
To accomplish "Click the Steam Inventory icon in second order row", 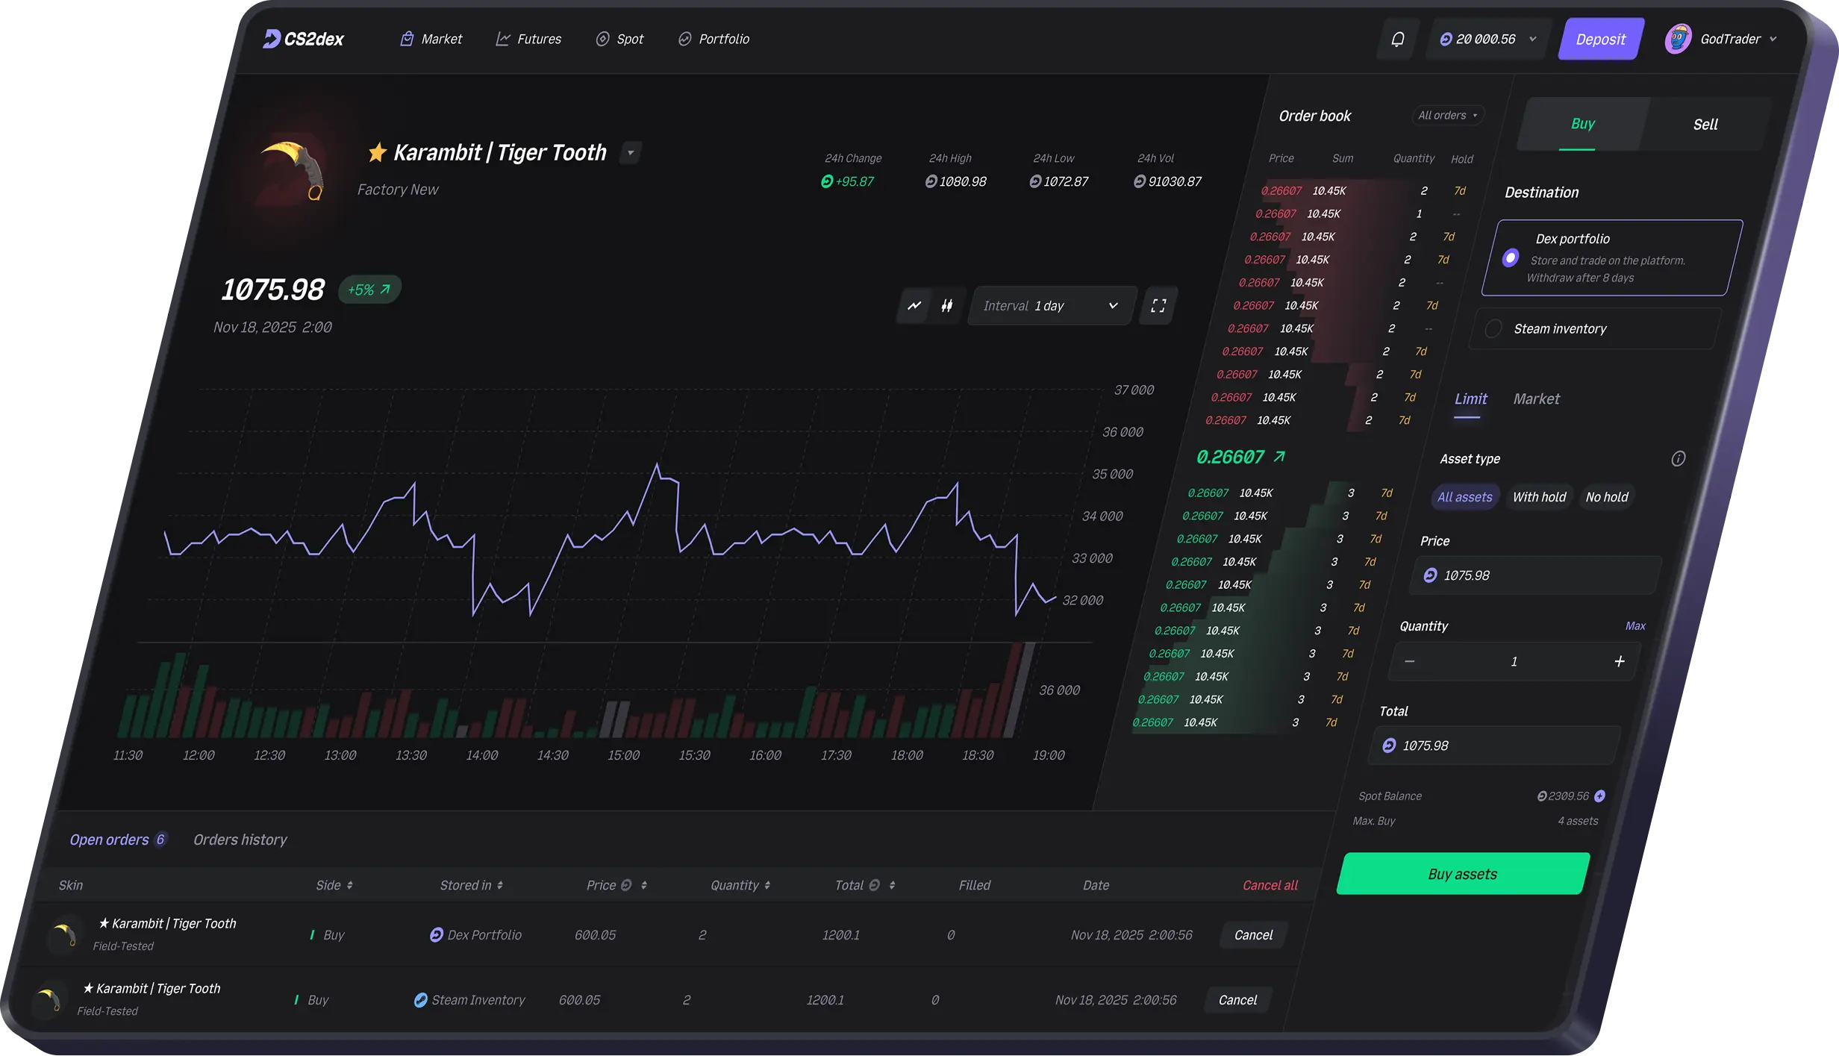I will click(x=422, y=1000).
